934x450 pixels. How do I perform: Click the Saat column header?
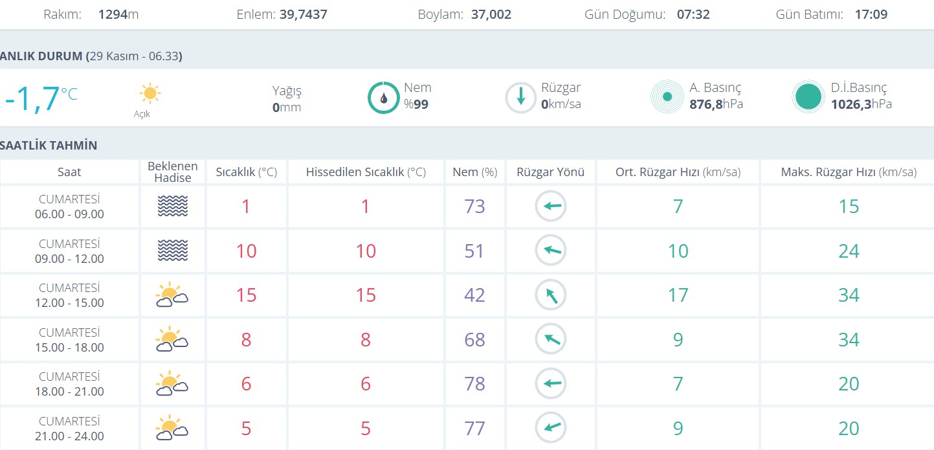pos(69,172)
